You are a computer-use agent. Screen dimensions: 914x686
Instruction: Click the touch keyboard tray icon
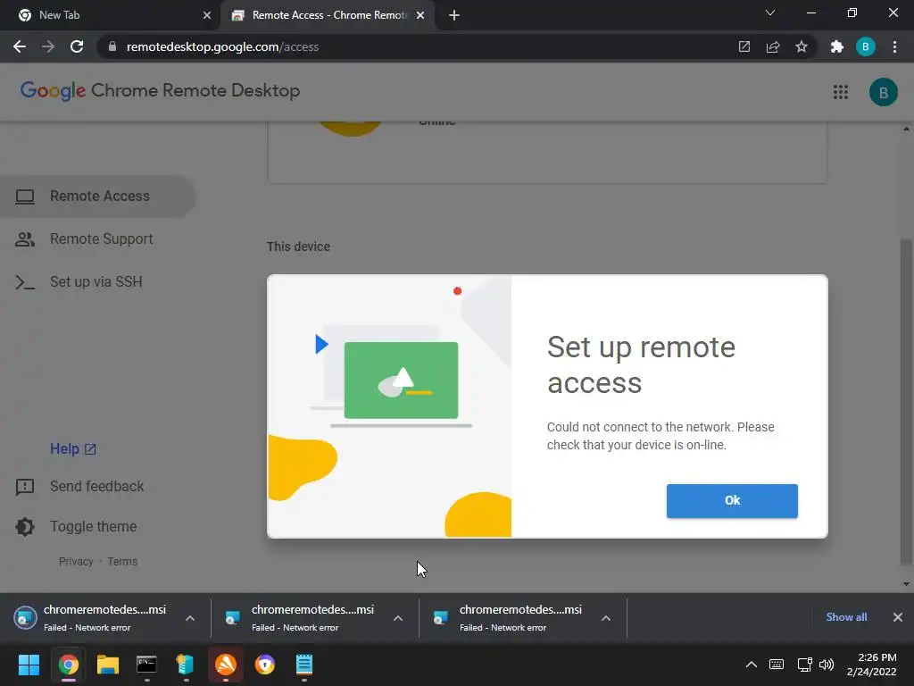coord(777,665)
